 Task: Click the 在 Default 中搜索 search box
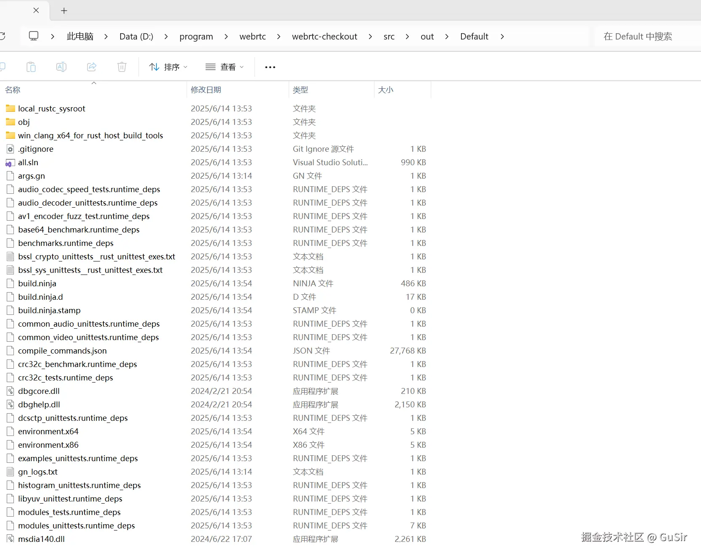pyautogui.click(x=648, y=37)
